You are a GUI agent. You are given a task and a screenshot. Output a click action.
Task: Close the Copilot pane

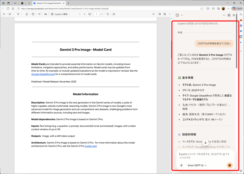pyautogui.click(x=234, y=15)
